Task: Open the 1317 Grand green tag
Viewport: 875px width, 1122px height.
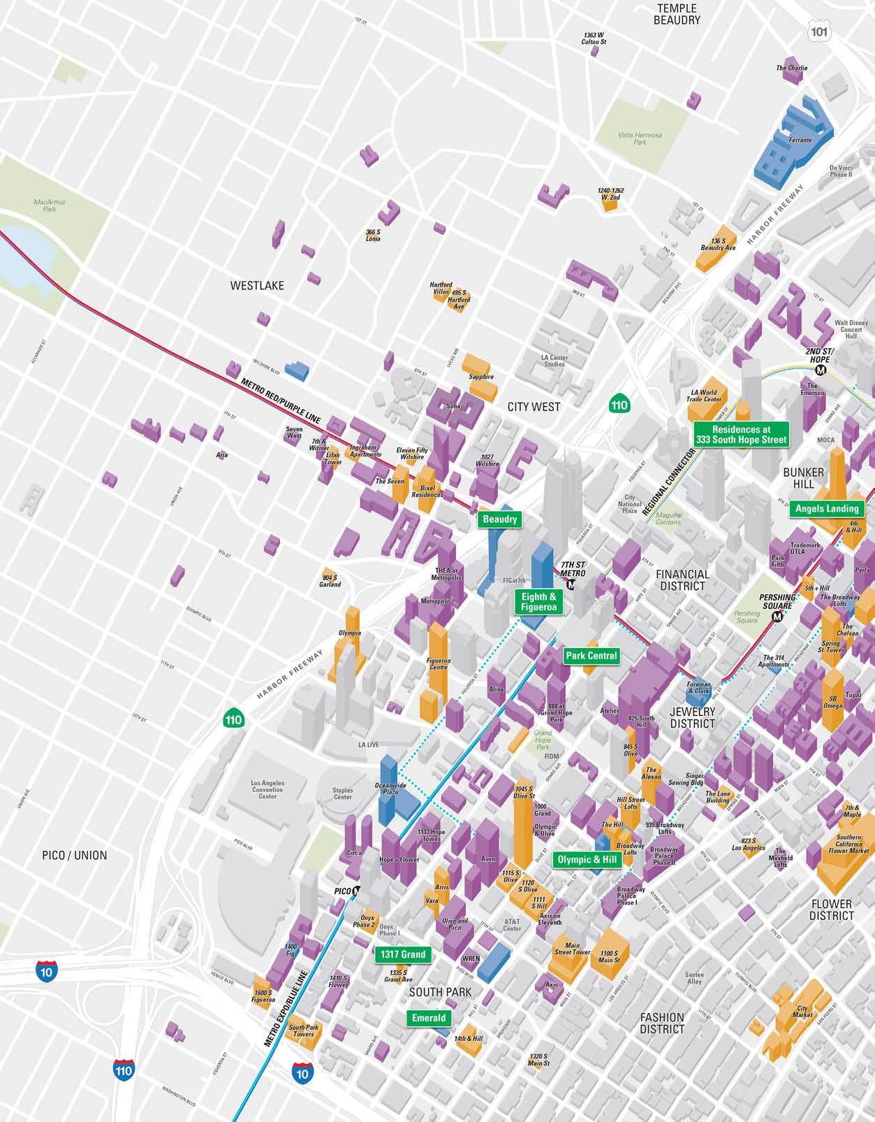Action: click(x=404, y=954)
